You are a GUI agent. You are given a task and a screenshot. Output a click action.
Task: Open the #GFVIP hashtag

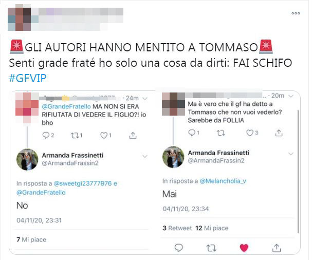(x=28, y=78)
